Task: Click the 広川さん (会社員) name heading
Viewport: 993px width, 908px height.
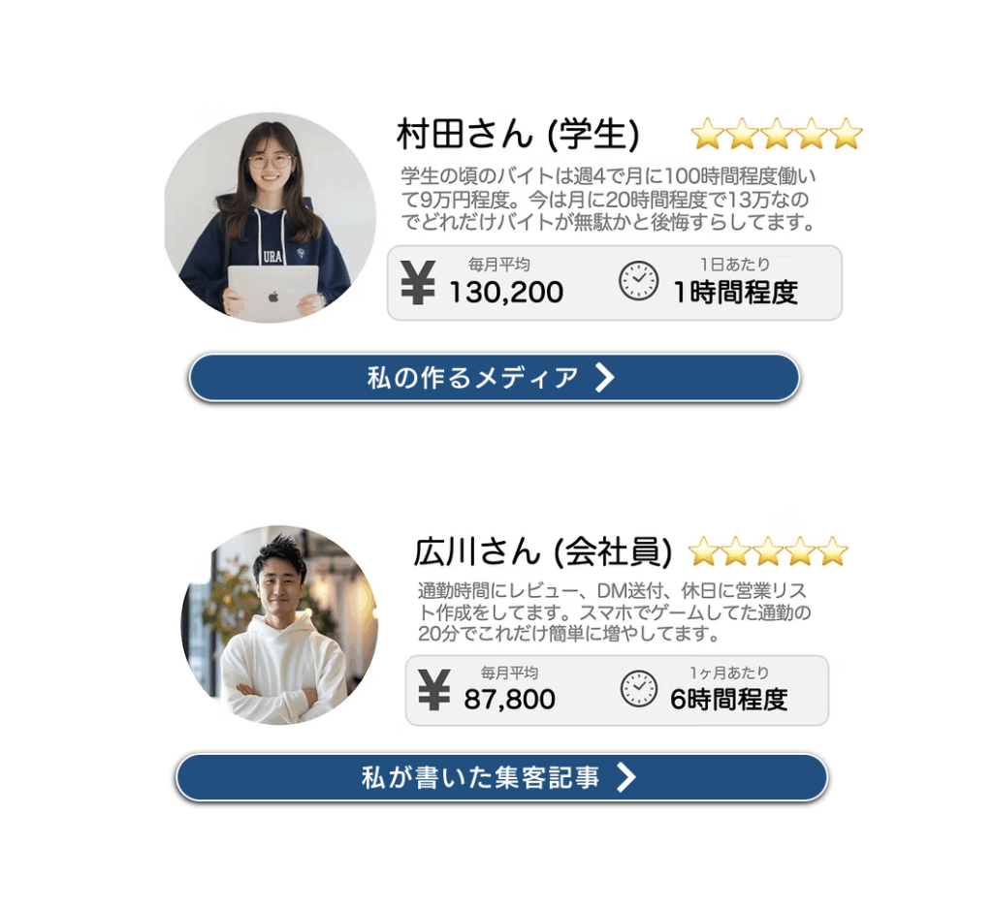Action: [542, 551]
